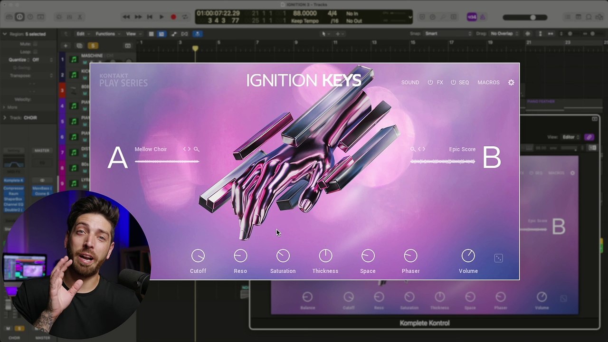The width and height of the screenshot is (608, 342).
Task: Load previous sound for layer A
Action: coord(185,149)
